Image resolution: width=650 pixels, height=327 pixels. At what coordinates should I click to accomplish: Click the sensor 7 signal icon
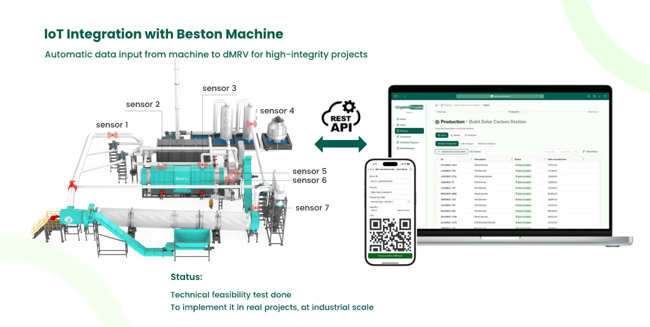tap(256, 208)
